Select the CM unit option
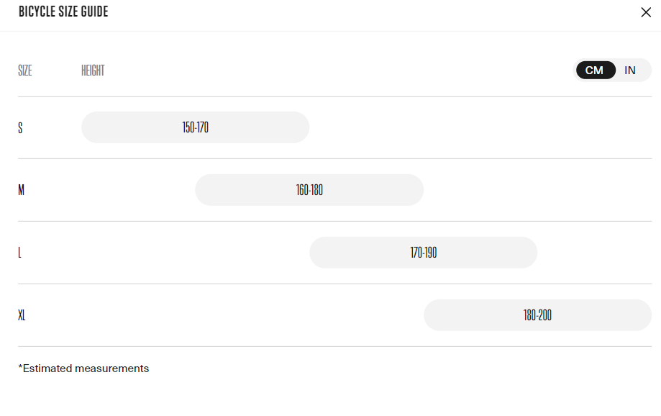 595,71
